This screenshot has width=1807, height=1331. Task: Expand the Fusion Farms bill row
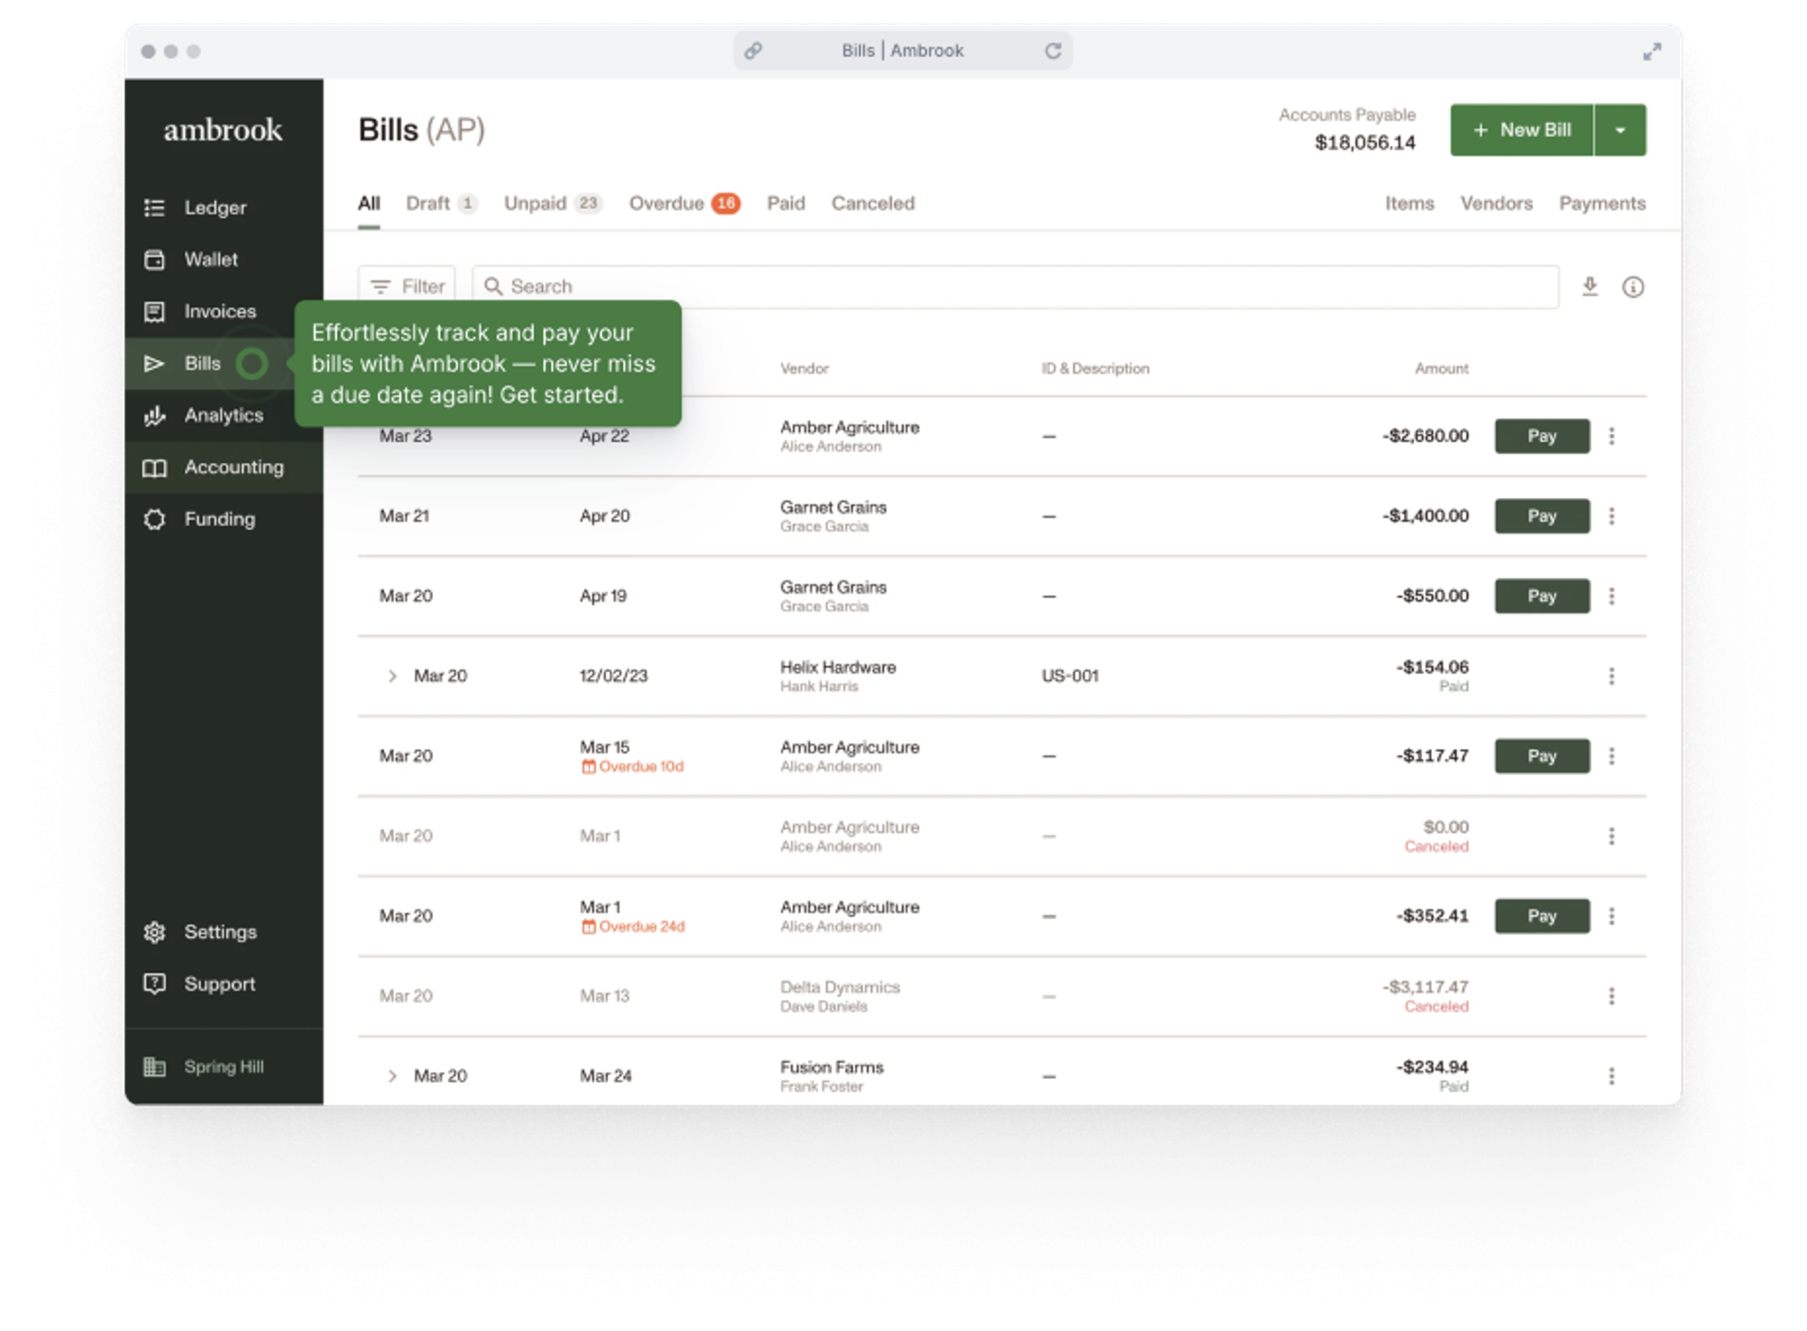(x=392, y=1076)
